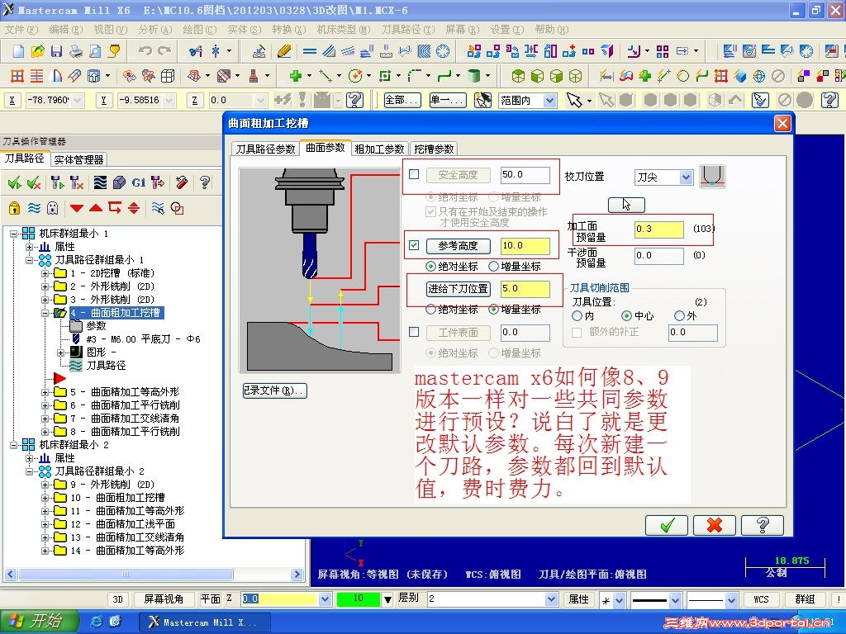
Task: Click the Undo arrow icon
Action: tap(145, 51)
